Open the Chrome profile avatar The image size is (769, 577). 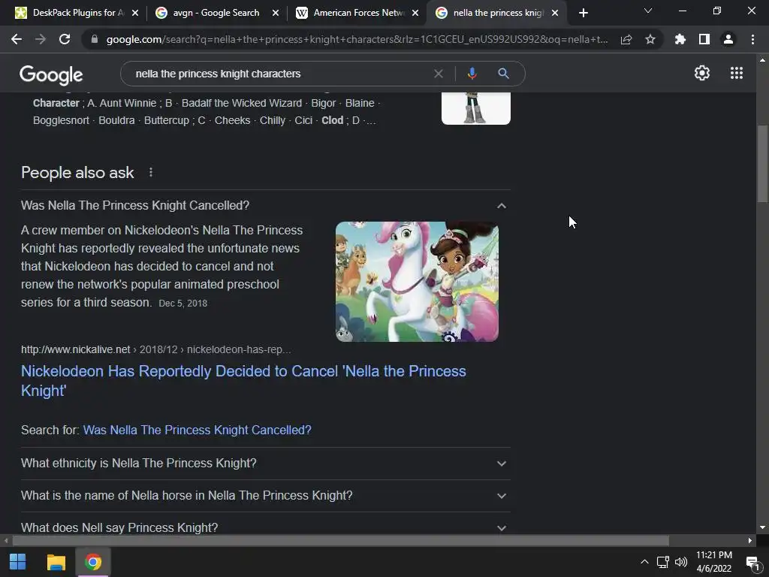[x=728, y=39]
